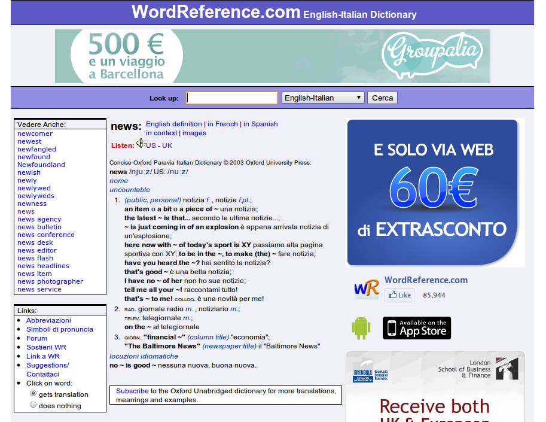Open 'newly' entry

click(x=27, y=181)
